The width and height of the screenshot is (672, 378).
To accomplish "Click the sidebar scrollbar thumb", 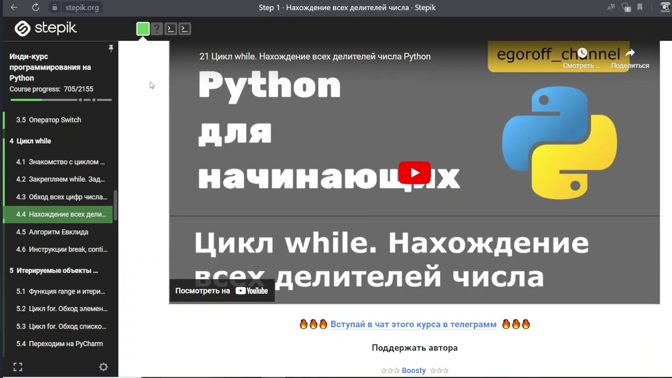I will (x=115, y=205).
